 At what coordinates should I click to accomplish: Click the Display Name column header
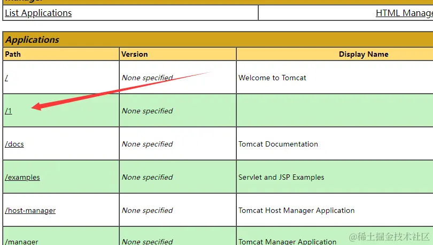364,54
